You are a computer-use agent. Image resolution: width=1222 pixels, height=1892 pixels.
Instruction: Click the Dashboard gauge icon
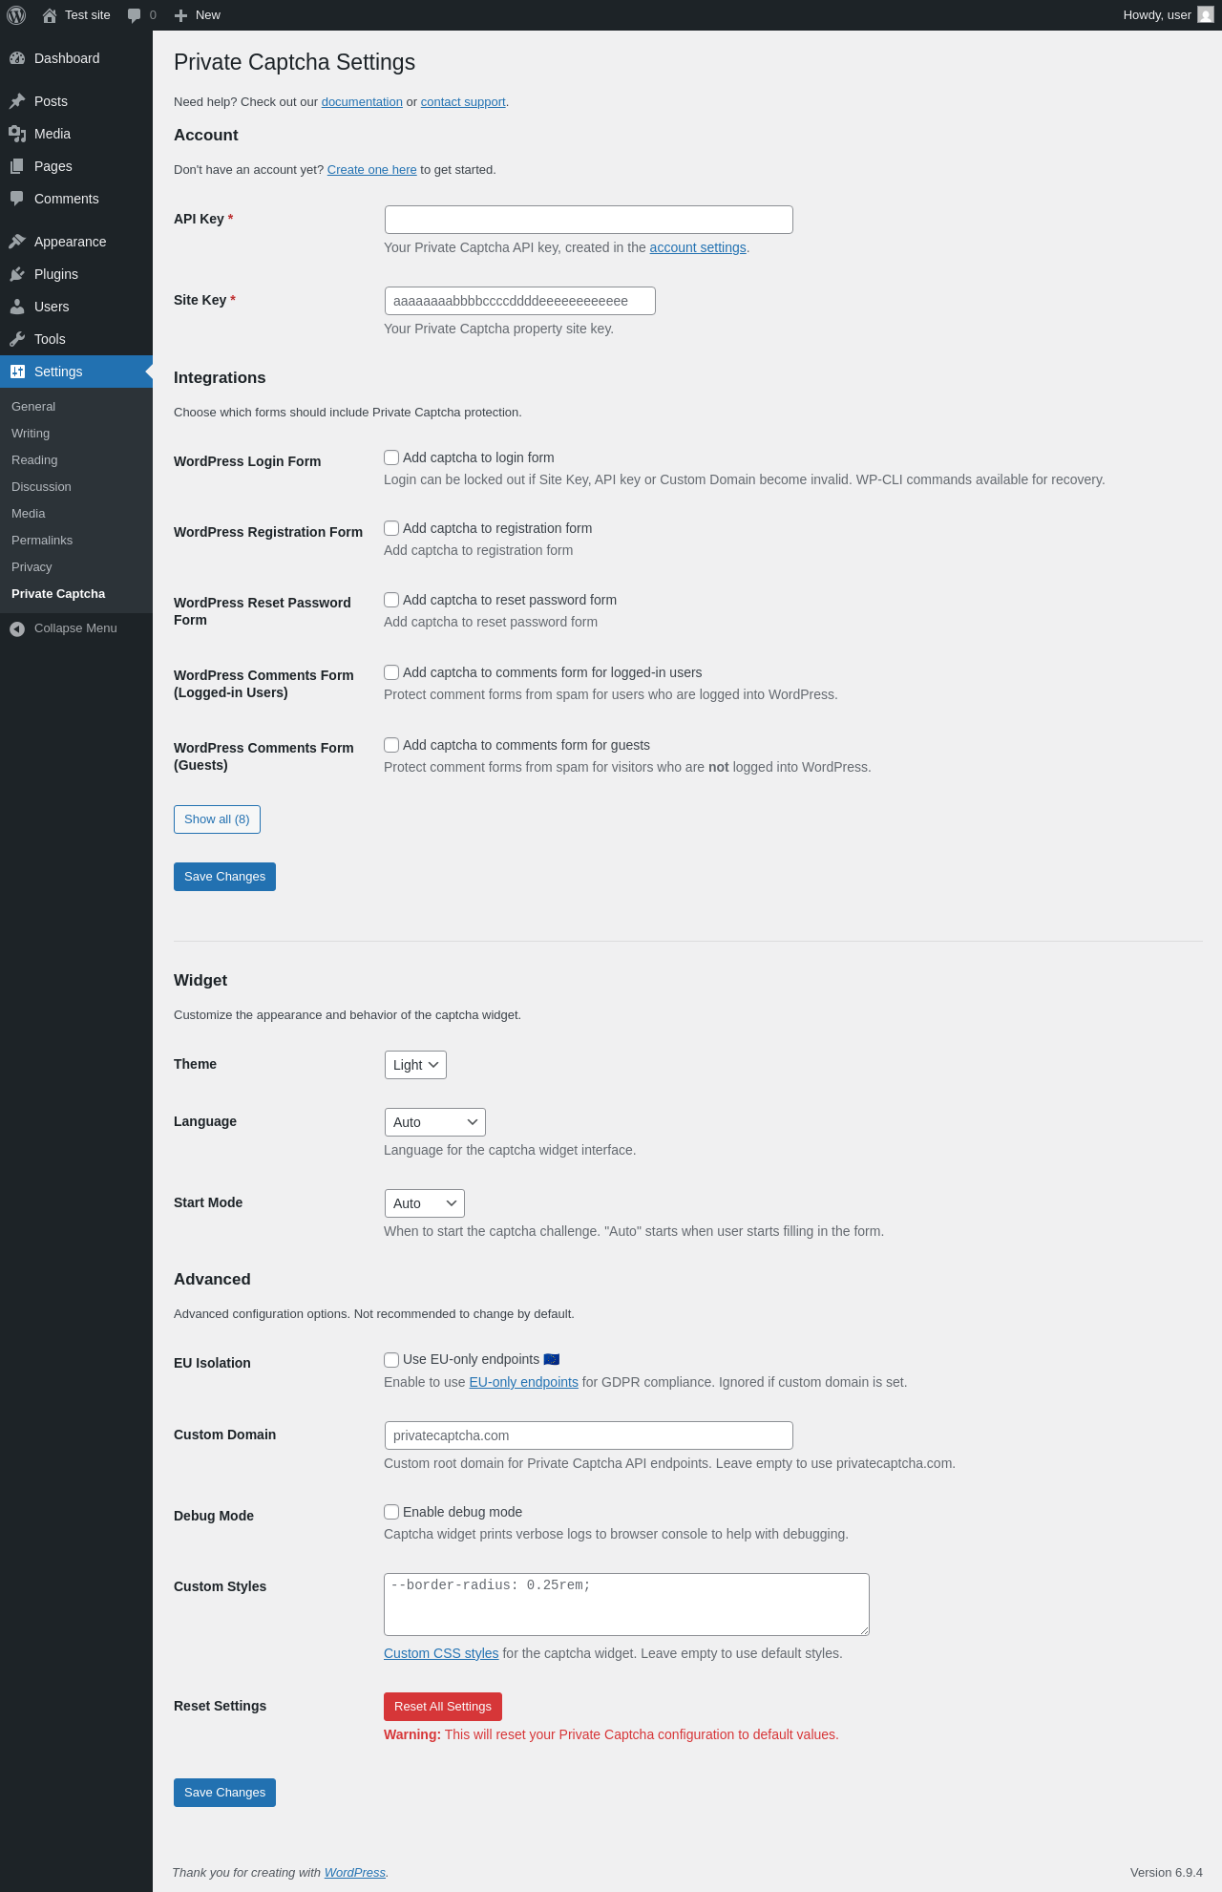[17, 58]
